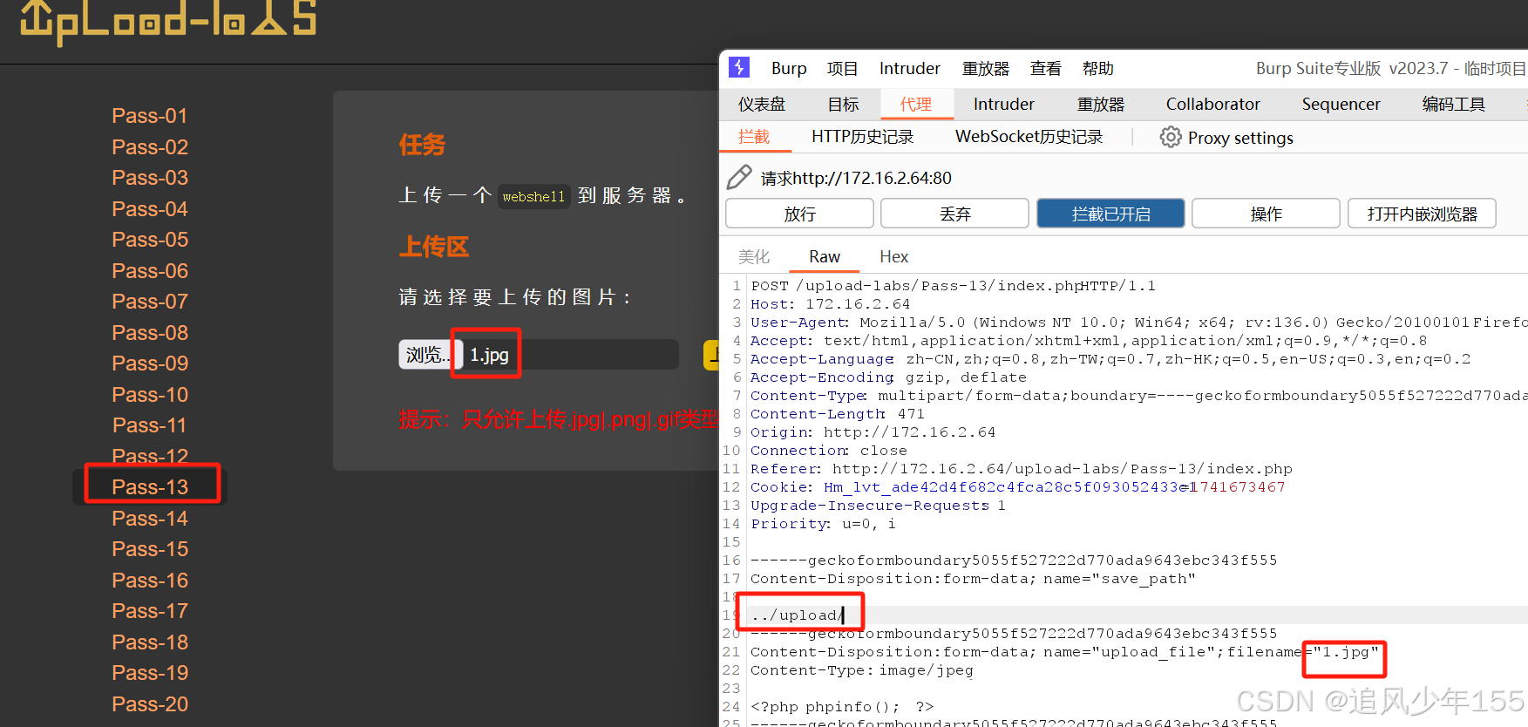Image resolution: width=1528 pixels, height=727 pixels.
Task: Open Pass-15 in the sidebar
Action: [x=150, y=549]
